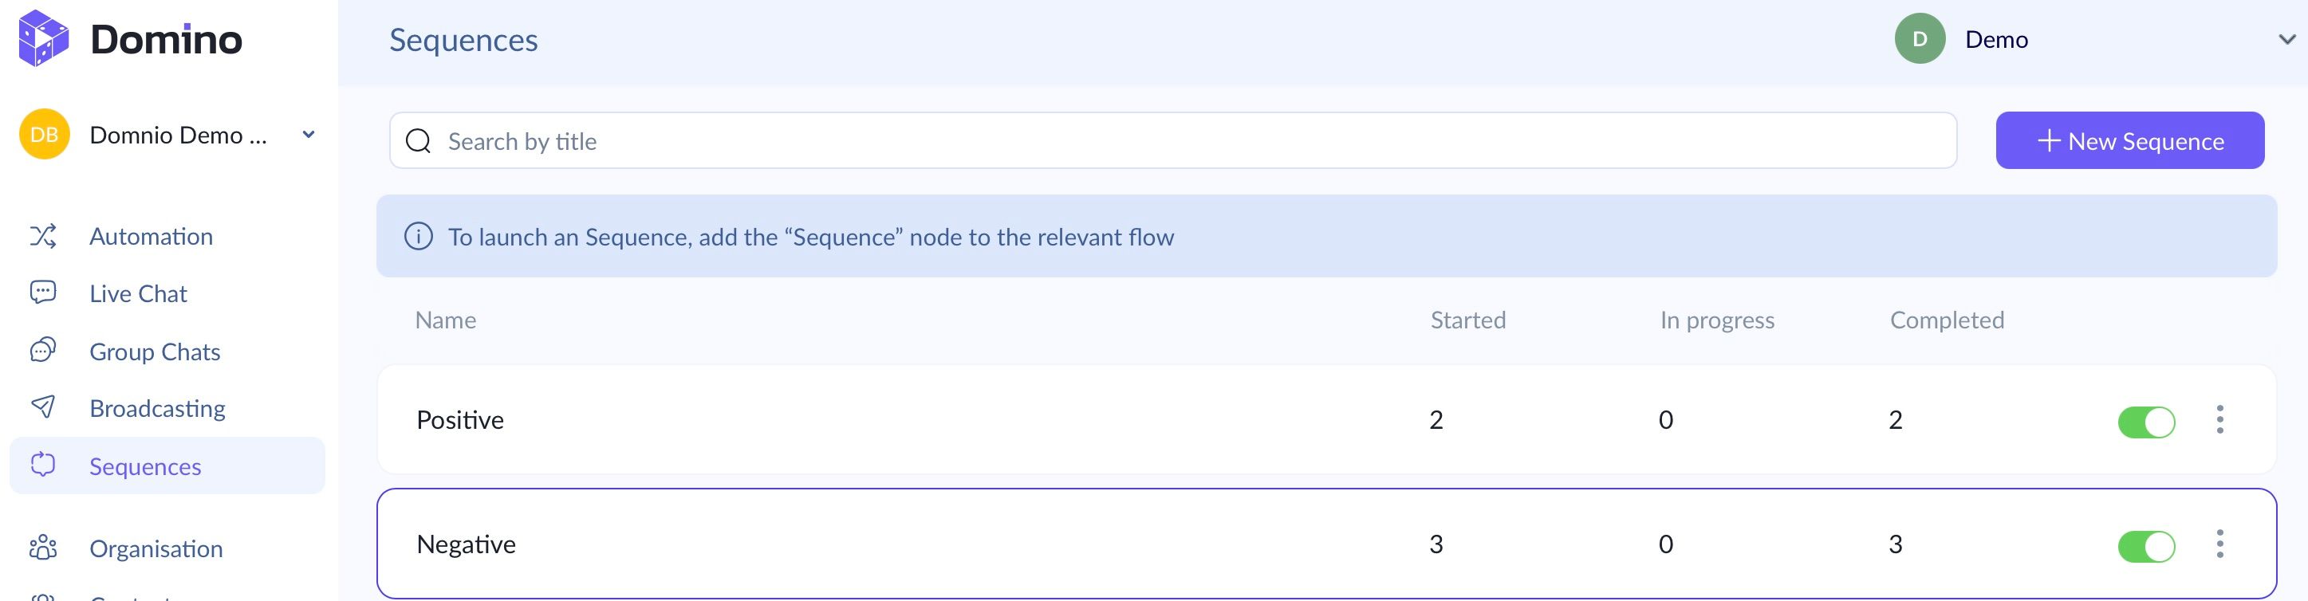Click the Organisation people icon
Screen dimensions: 2308x601
43,548
